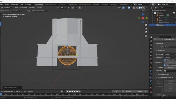Switch to the Моделирование workspace tab
Screen dimensions: 176x99
click(50, 5)
